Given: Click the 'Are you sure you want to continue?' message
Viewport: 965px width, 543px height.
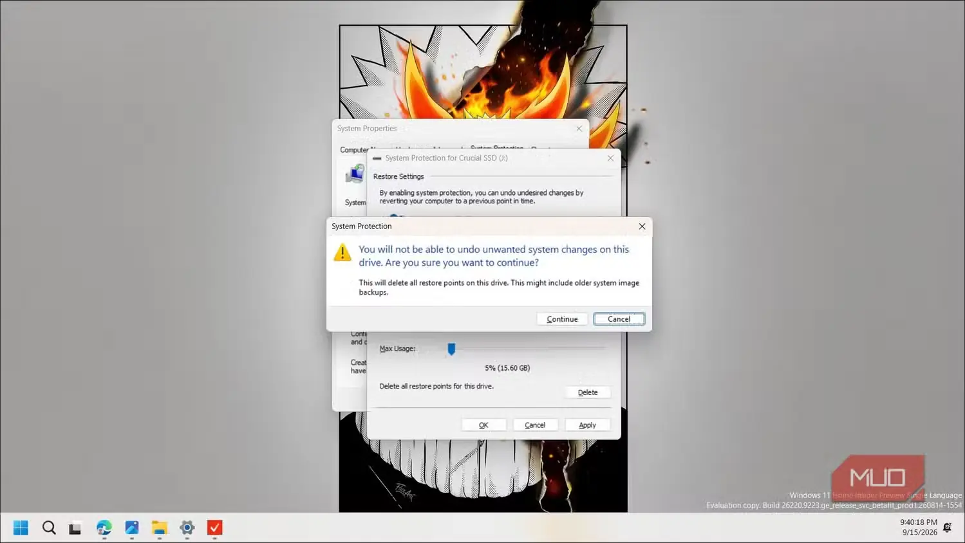Looking at the screenshot, I should tap(462, 262).
